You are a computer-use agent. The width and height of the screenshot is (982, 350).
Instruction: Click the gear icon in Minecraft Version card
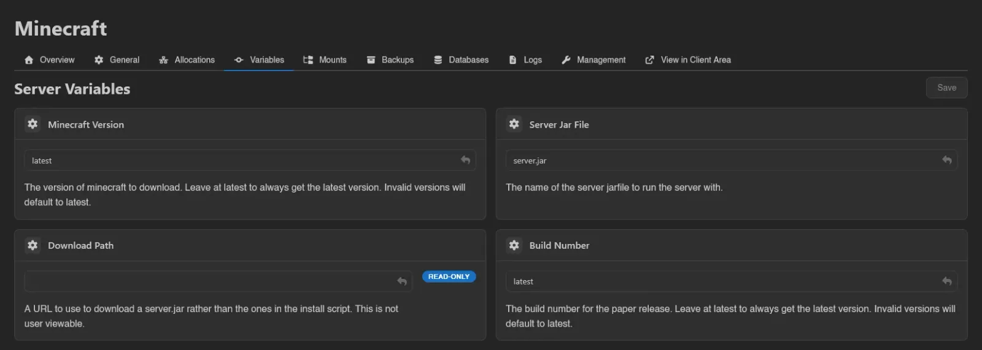pyautogui.click(x=33, y=124)
